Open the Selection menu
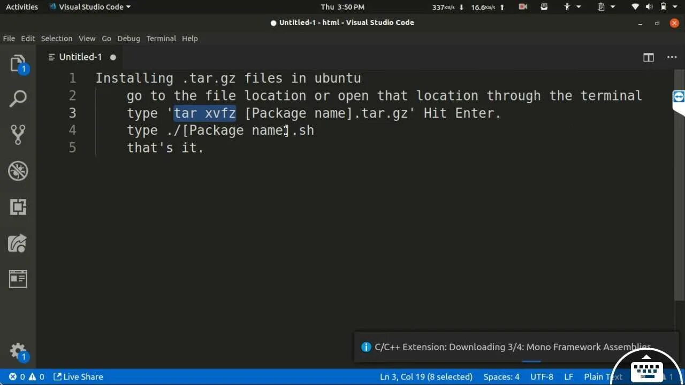Image resolution: width=685 pixels, height=385 pixels. [x=57, y=38]
